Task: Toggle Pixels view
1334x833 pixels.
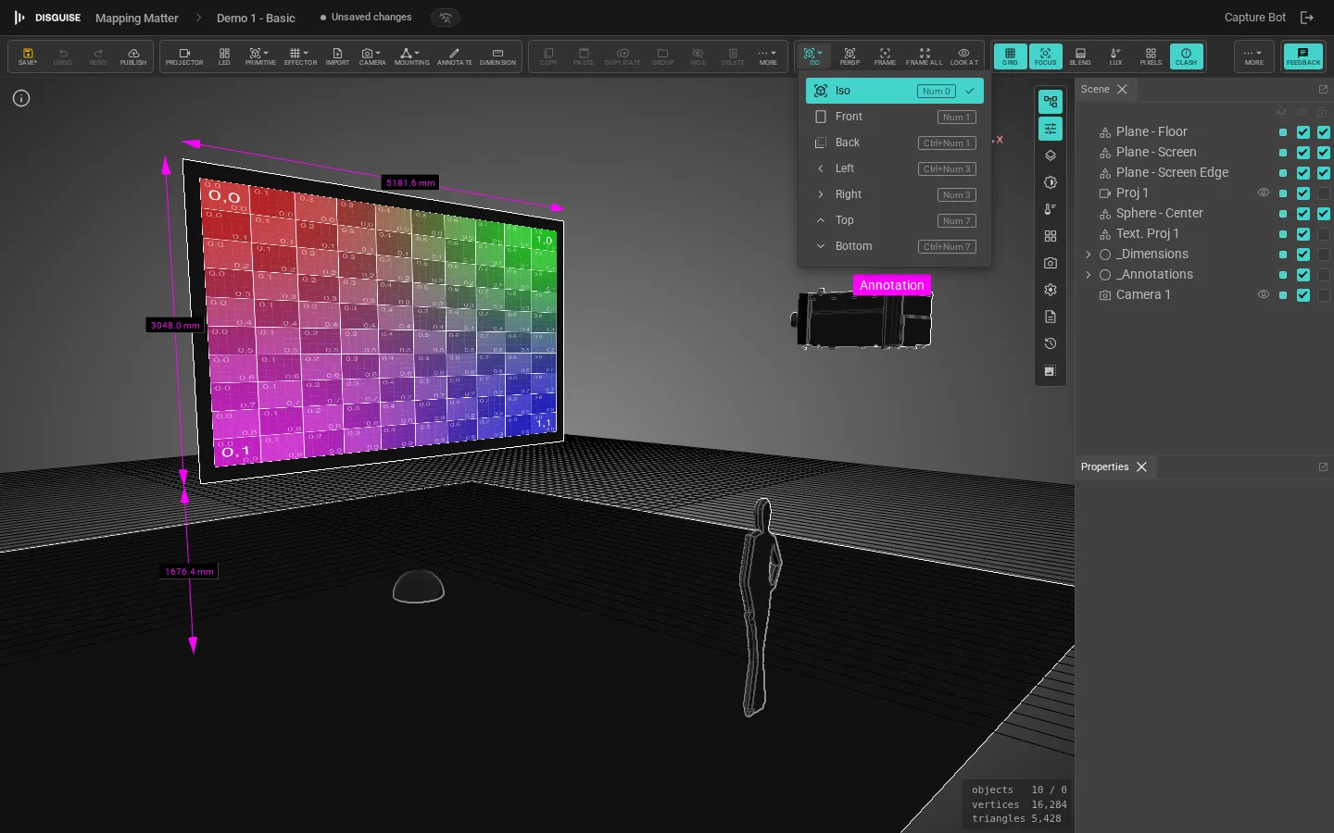Action: (1151, 56)
